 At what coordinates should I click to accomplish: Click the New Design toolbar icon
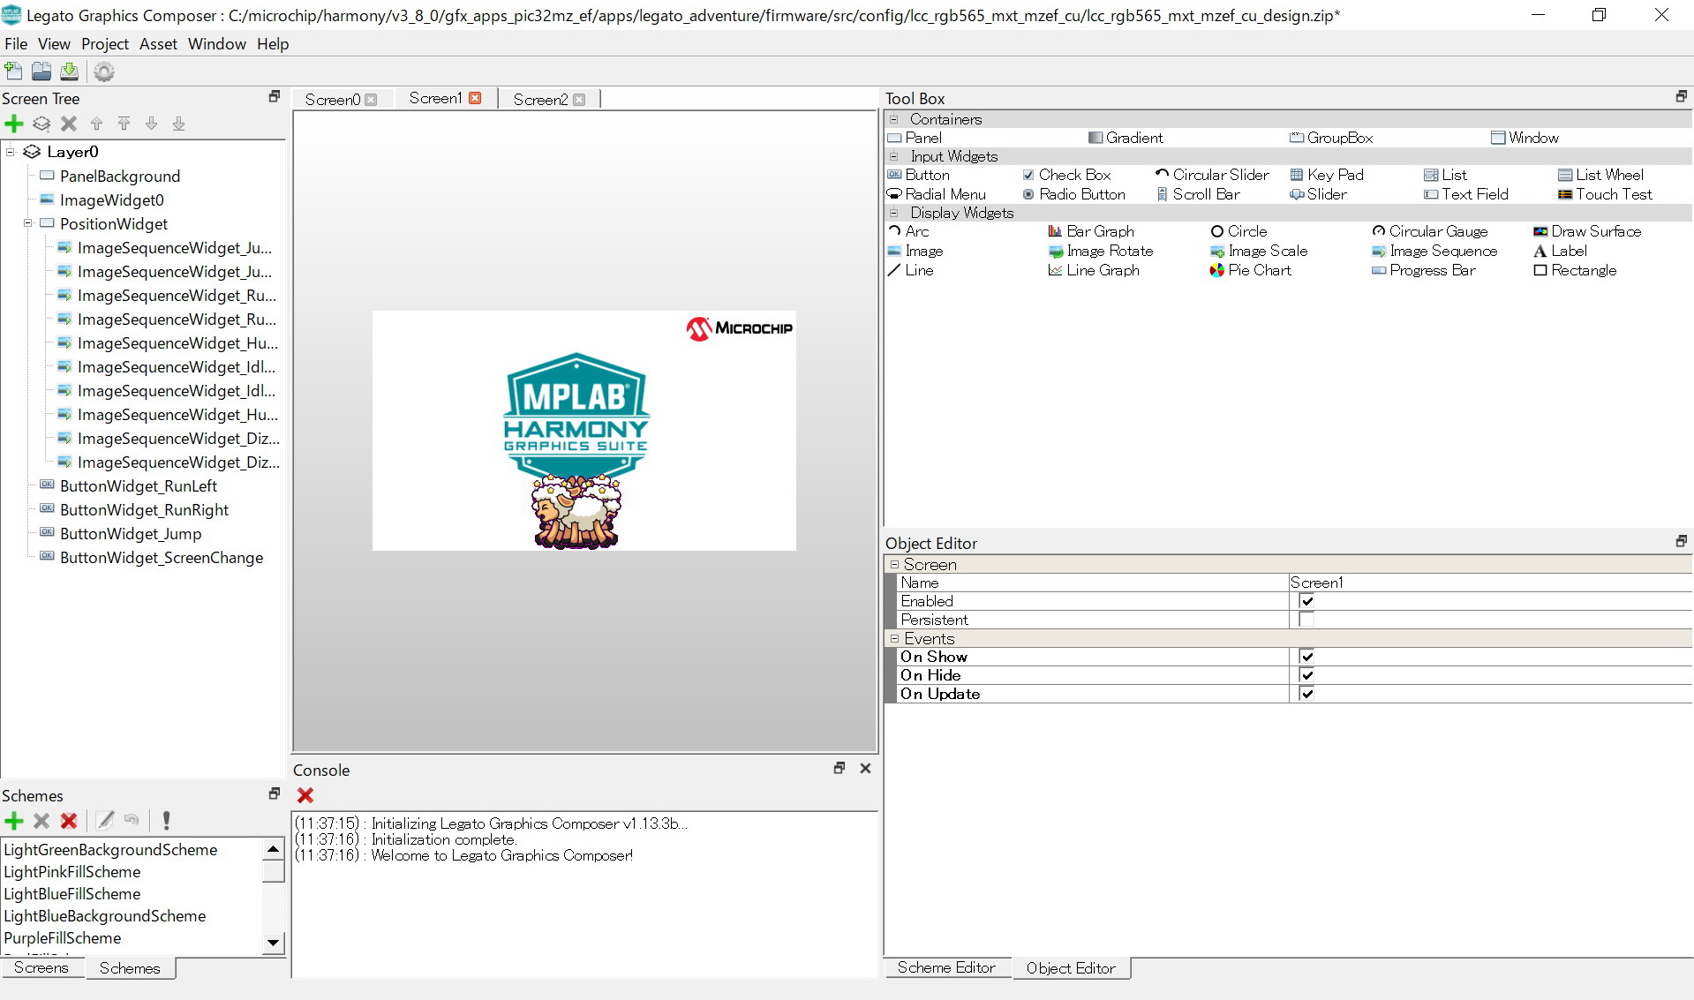[x=13, y=71]
